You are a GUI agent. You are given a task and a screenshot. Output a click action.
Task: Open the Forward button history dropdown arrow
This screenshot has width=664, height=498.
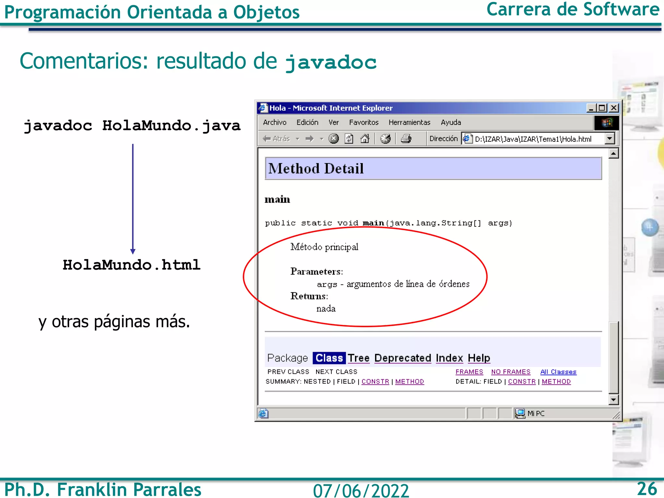click(x=321, y=139)
